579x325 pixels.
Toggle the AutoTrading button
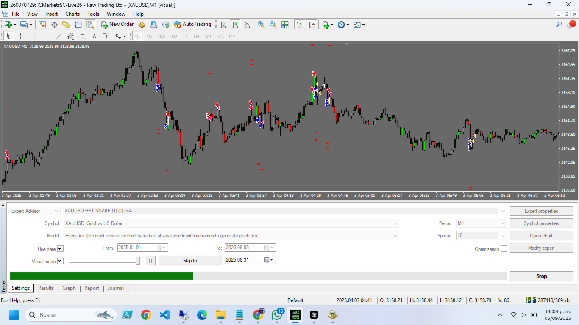(x=192, y=25)
